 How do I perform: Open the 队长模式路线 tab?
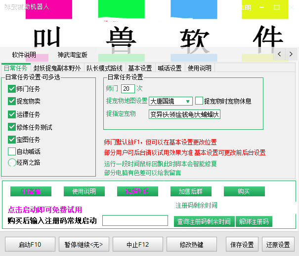tap(104, 68)
